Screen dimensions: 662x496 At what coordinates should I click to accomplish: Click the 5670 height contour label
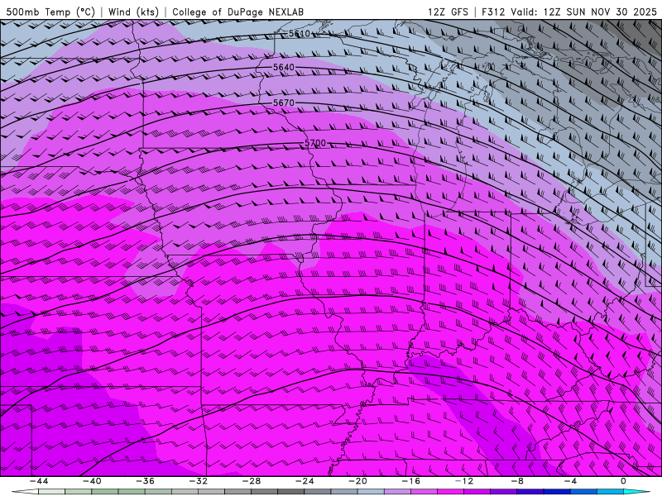click(x=283, y=103)
